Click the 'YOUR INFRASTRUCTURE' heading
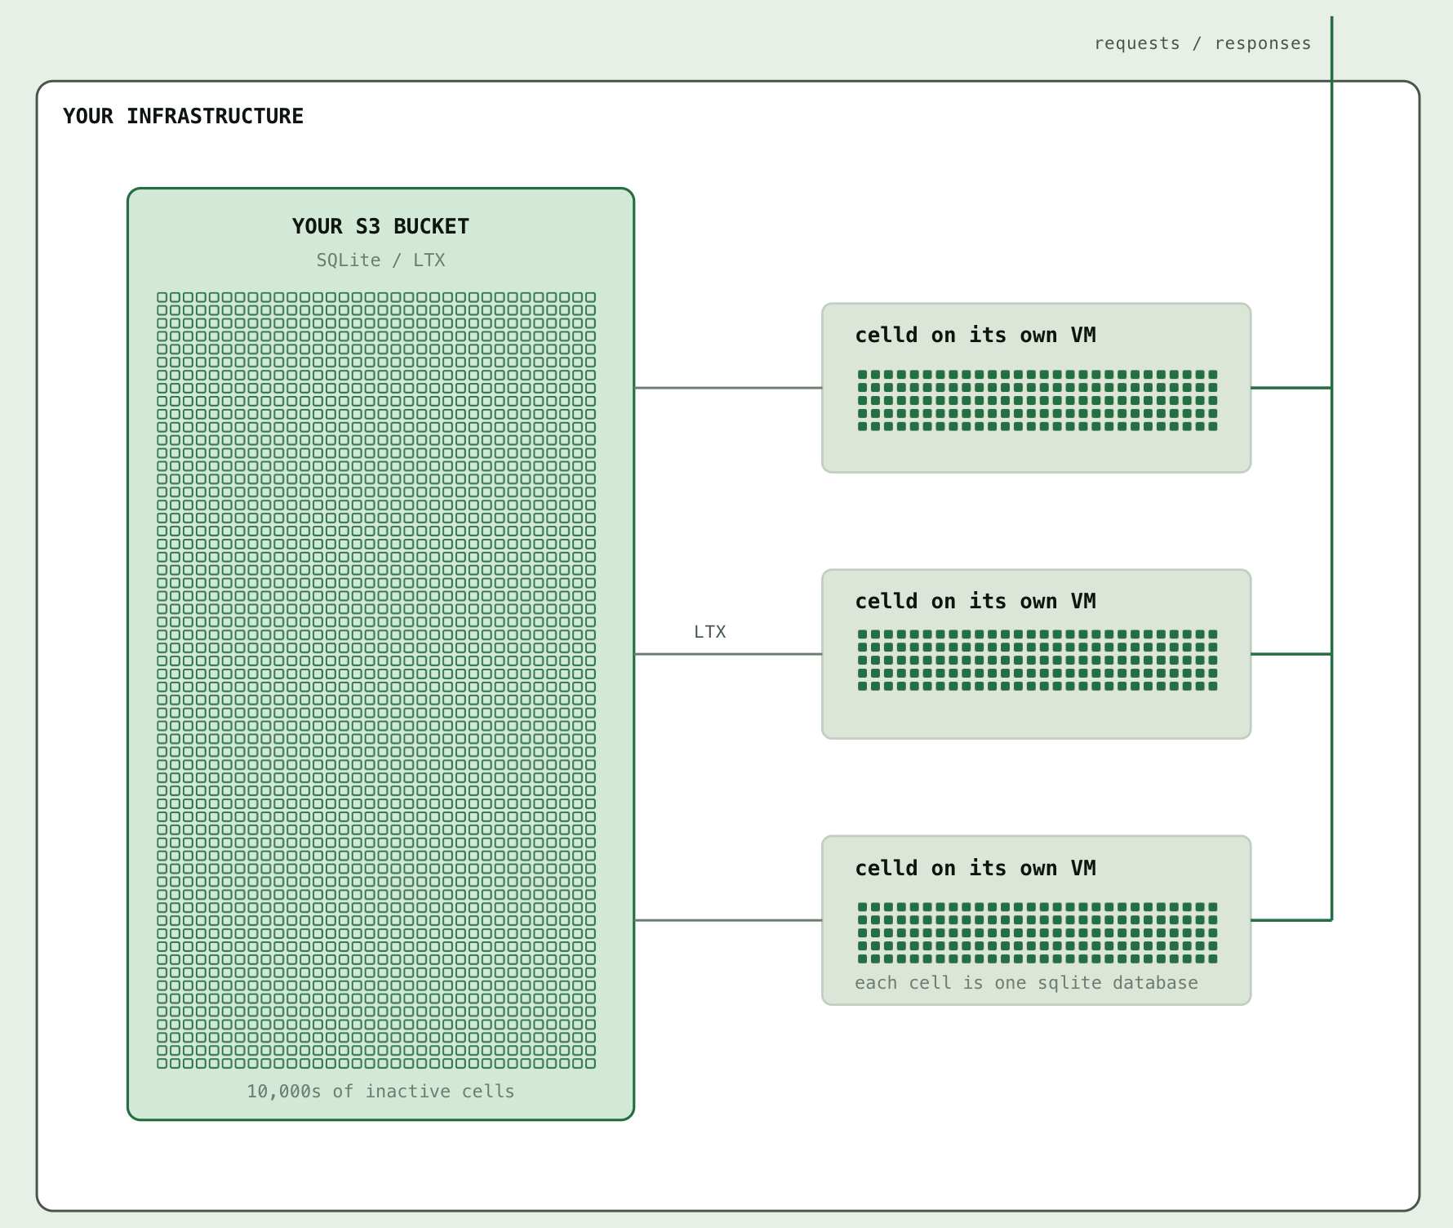This screenshot has height=1228, width=1453. point(183,116)
